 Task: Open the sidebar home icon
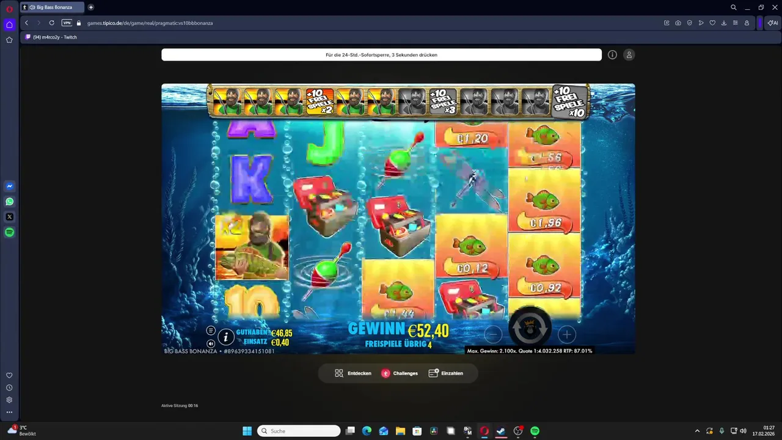click(x=9, y=25)
